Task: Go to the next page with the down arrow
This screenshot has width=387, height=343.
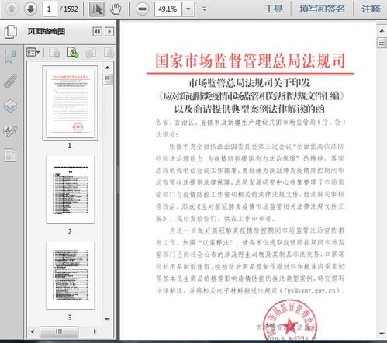Action: tap(30, 9)
